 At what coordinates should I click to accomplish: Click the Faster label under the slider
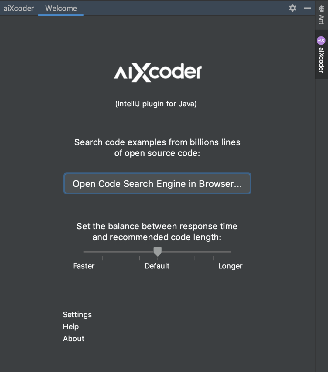84,266
